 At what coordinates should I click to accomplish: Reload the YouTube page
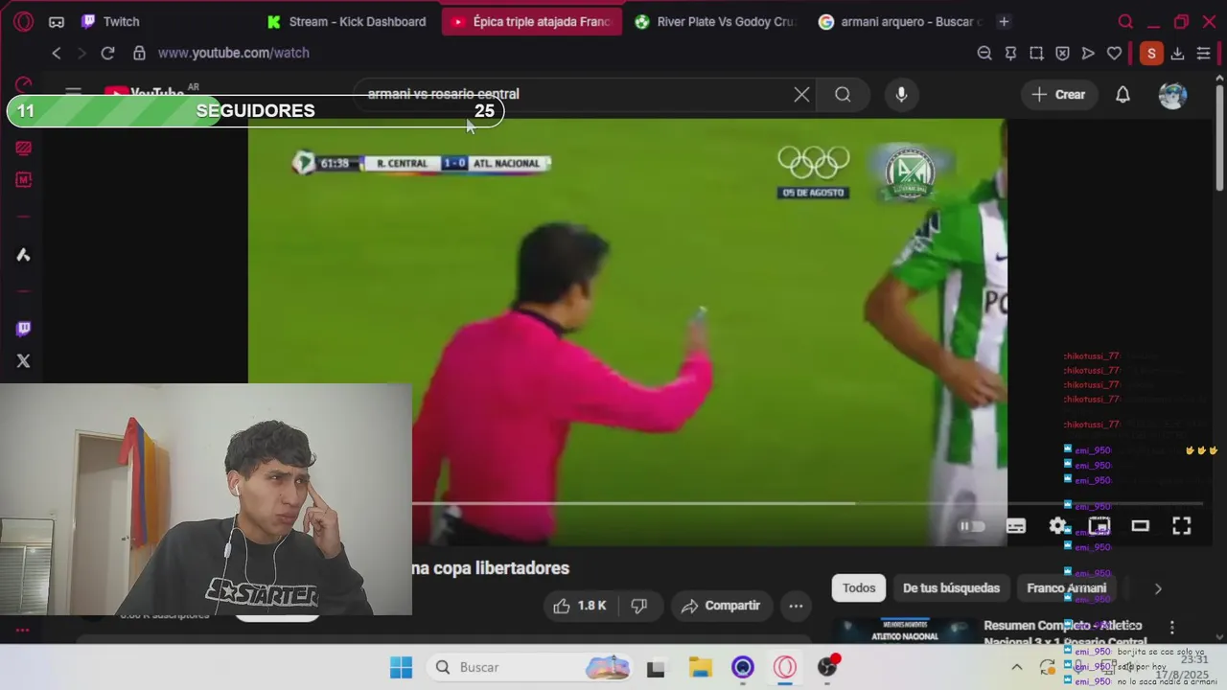click(107, 53)
